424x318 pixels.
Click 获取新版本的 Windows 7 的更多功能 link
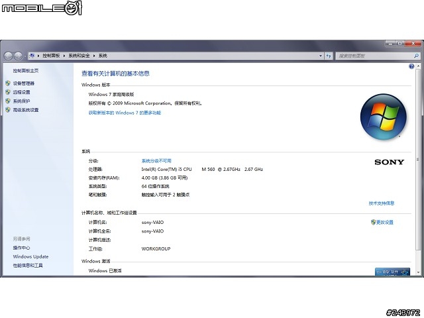[x=125, y=113]
